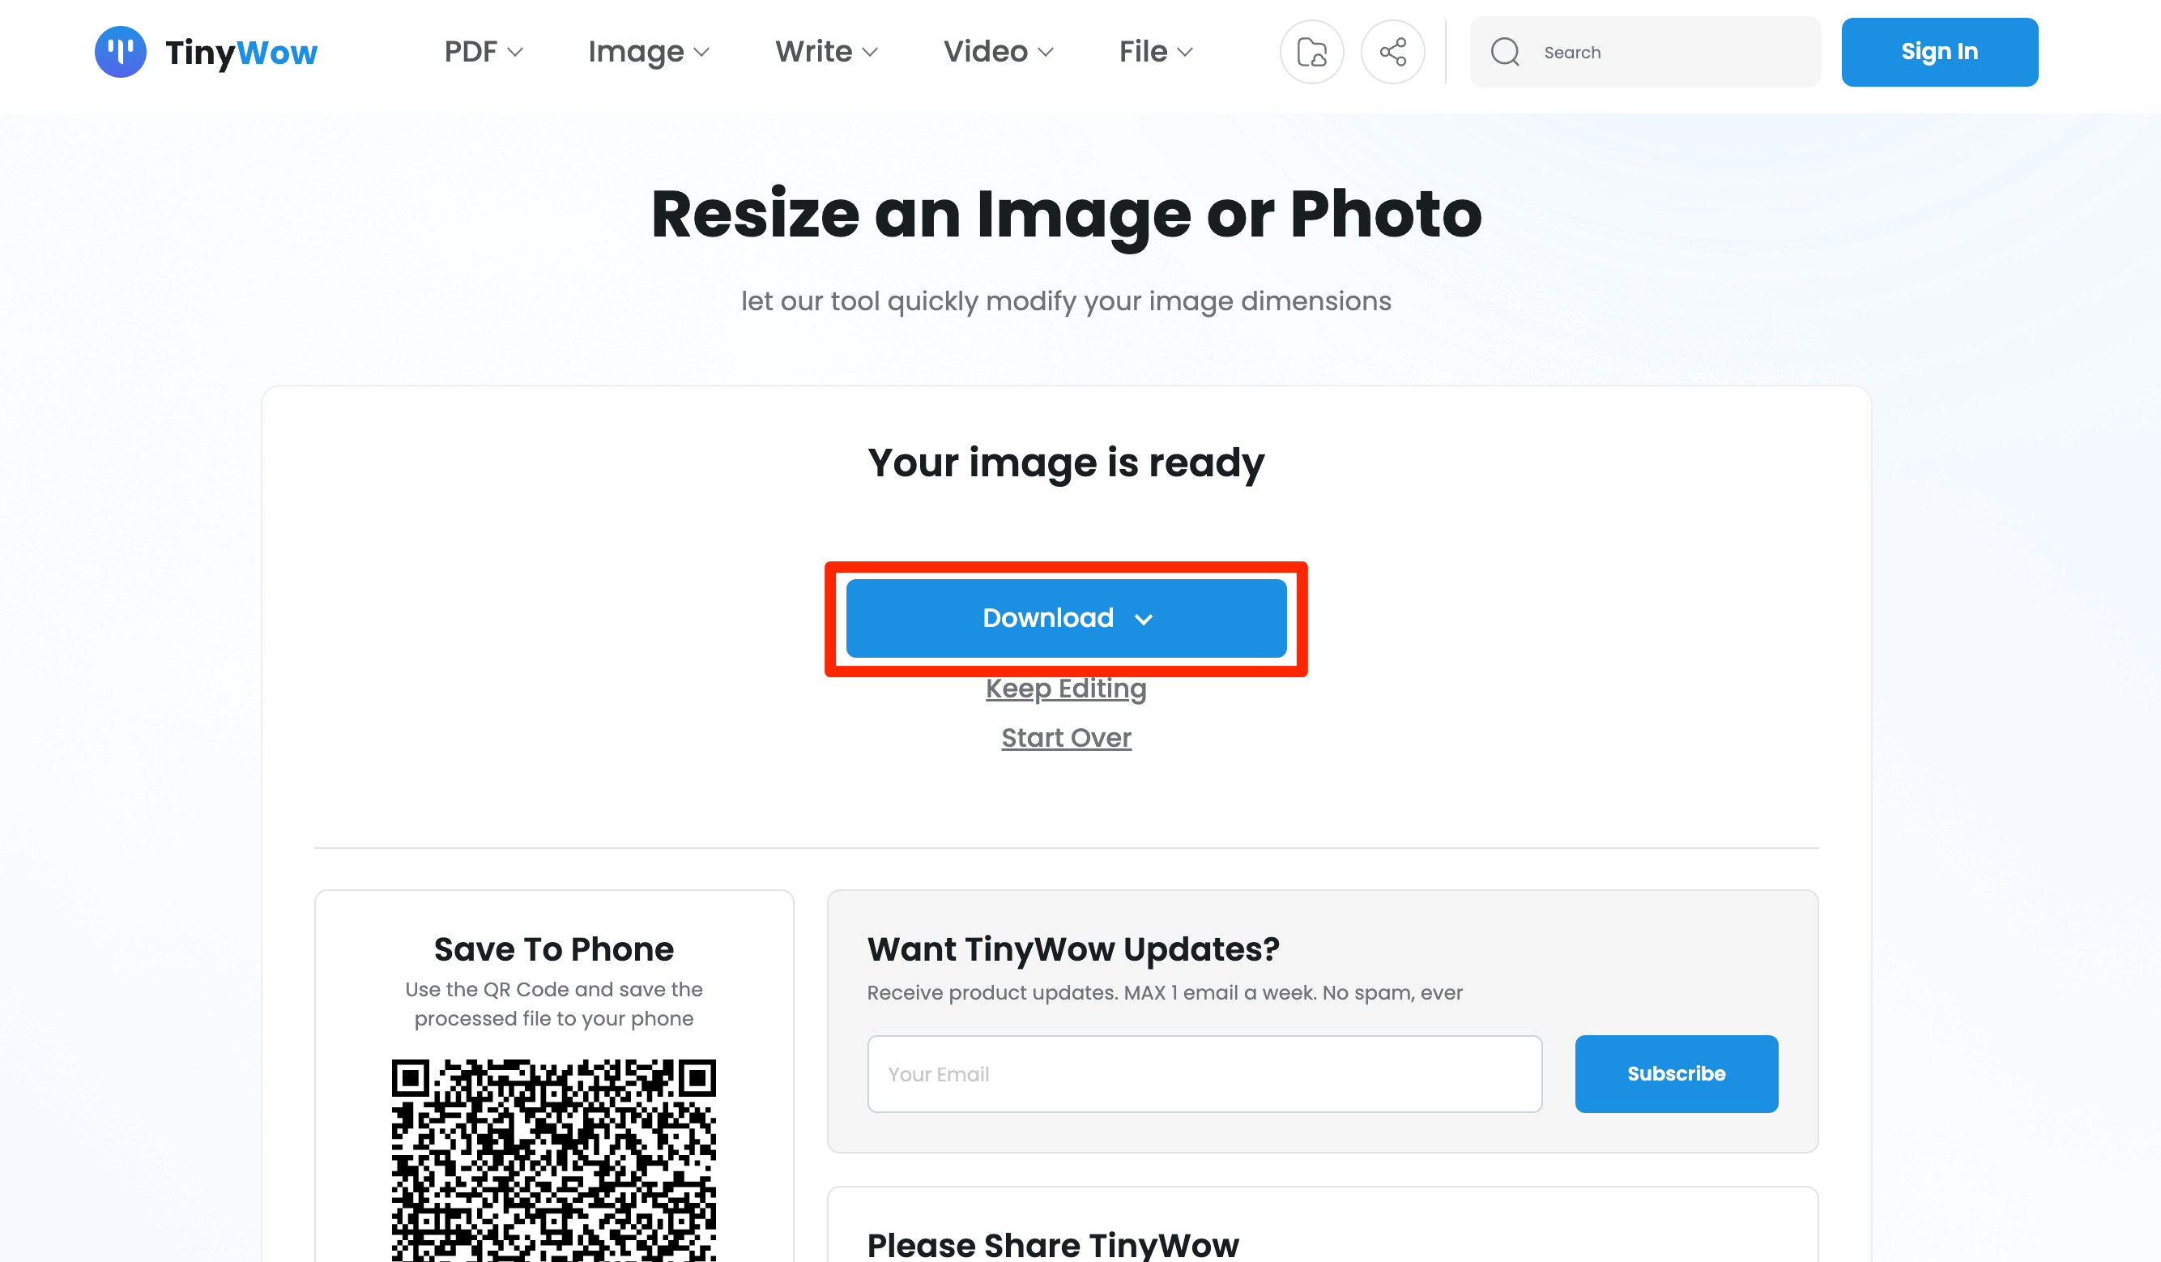The width and height of the screenshot is (2161, 1262).
Task: Click the TinyWow brand name text
Action: 241,53
